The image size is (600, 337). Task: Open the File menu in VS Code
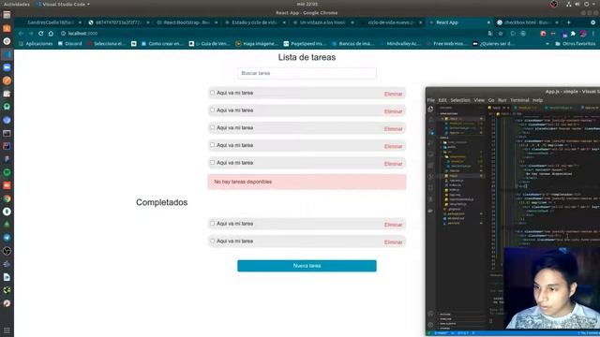(x=431, y=100)
